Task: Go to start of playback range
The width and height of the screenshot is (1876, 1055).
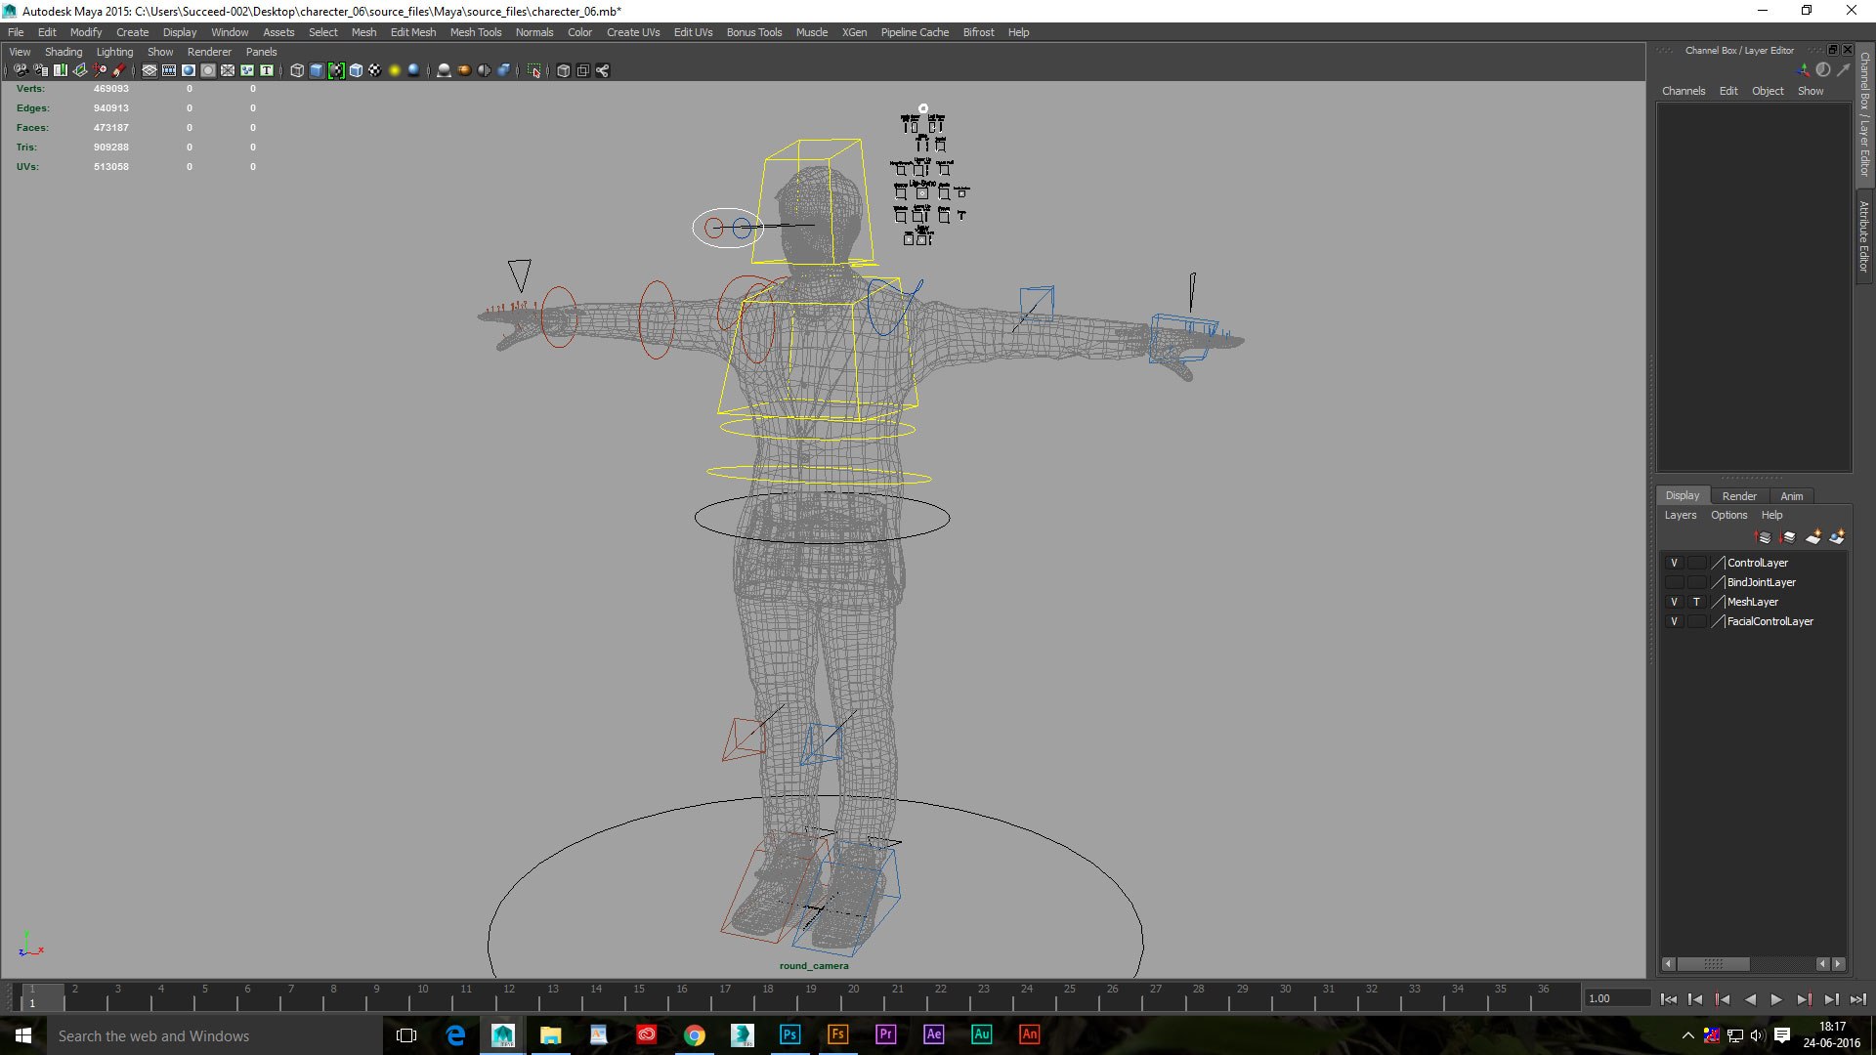Action: click(x=1669, y=998)
